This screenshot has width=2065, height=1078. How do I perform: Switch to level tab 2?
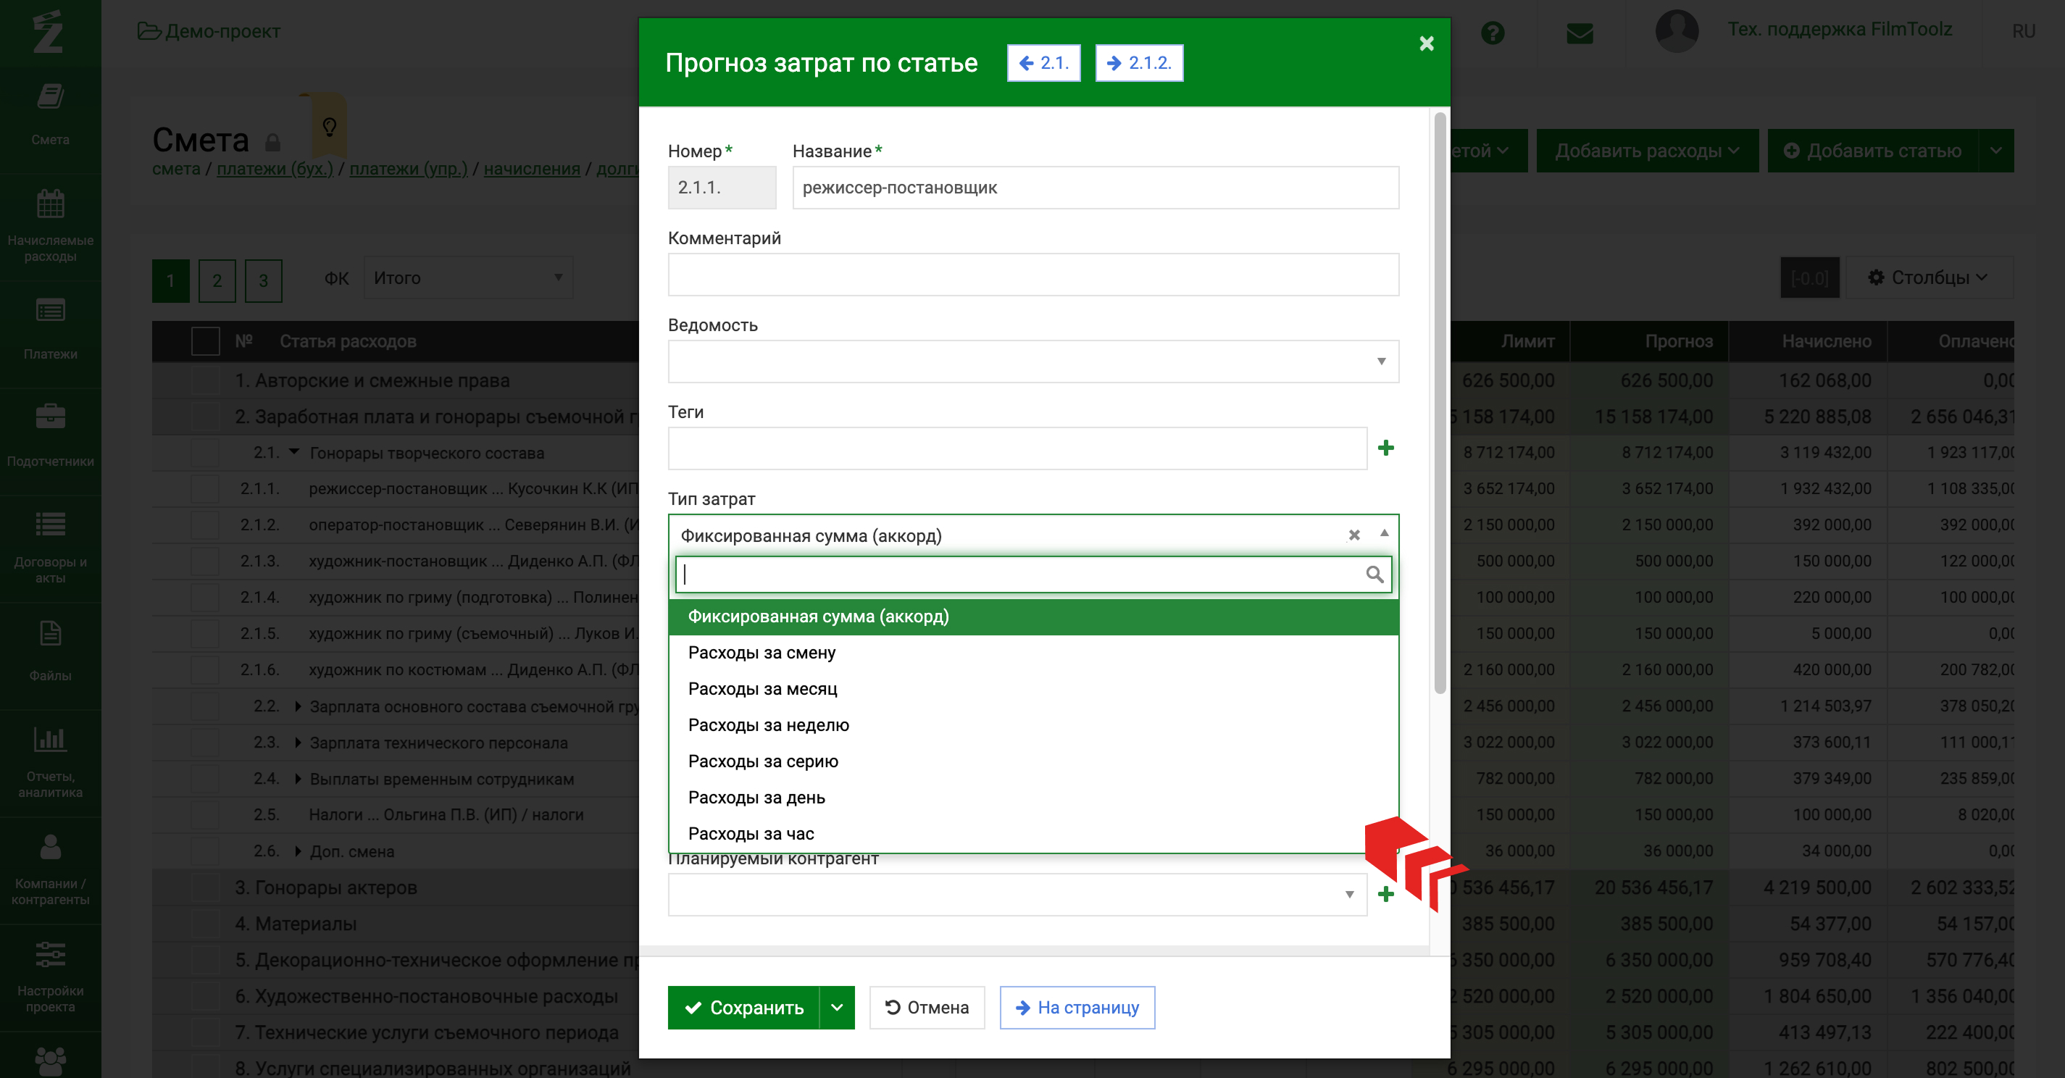pos(217,280)
